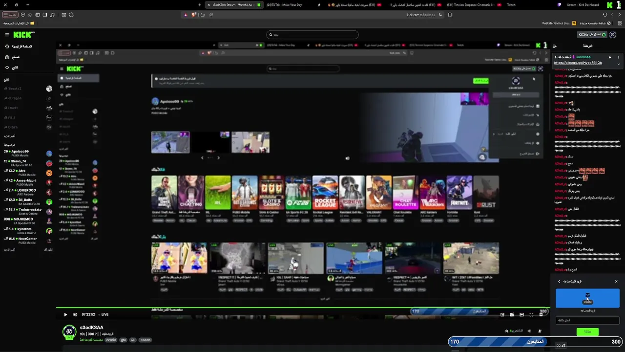This screenshot has height=352, width=625.
Task: Click the gta tag under s3odKSAA
Action: [123, 340]
